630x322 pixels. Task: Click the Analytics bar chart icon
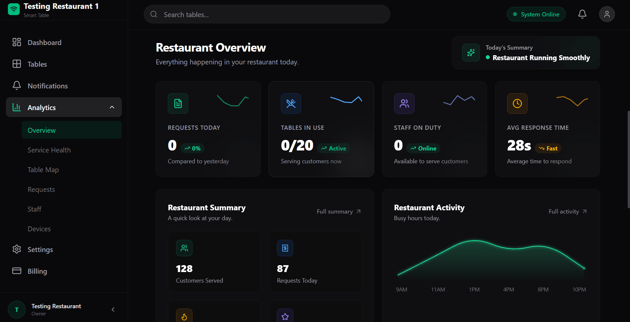(x=17, y=107)
